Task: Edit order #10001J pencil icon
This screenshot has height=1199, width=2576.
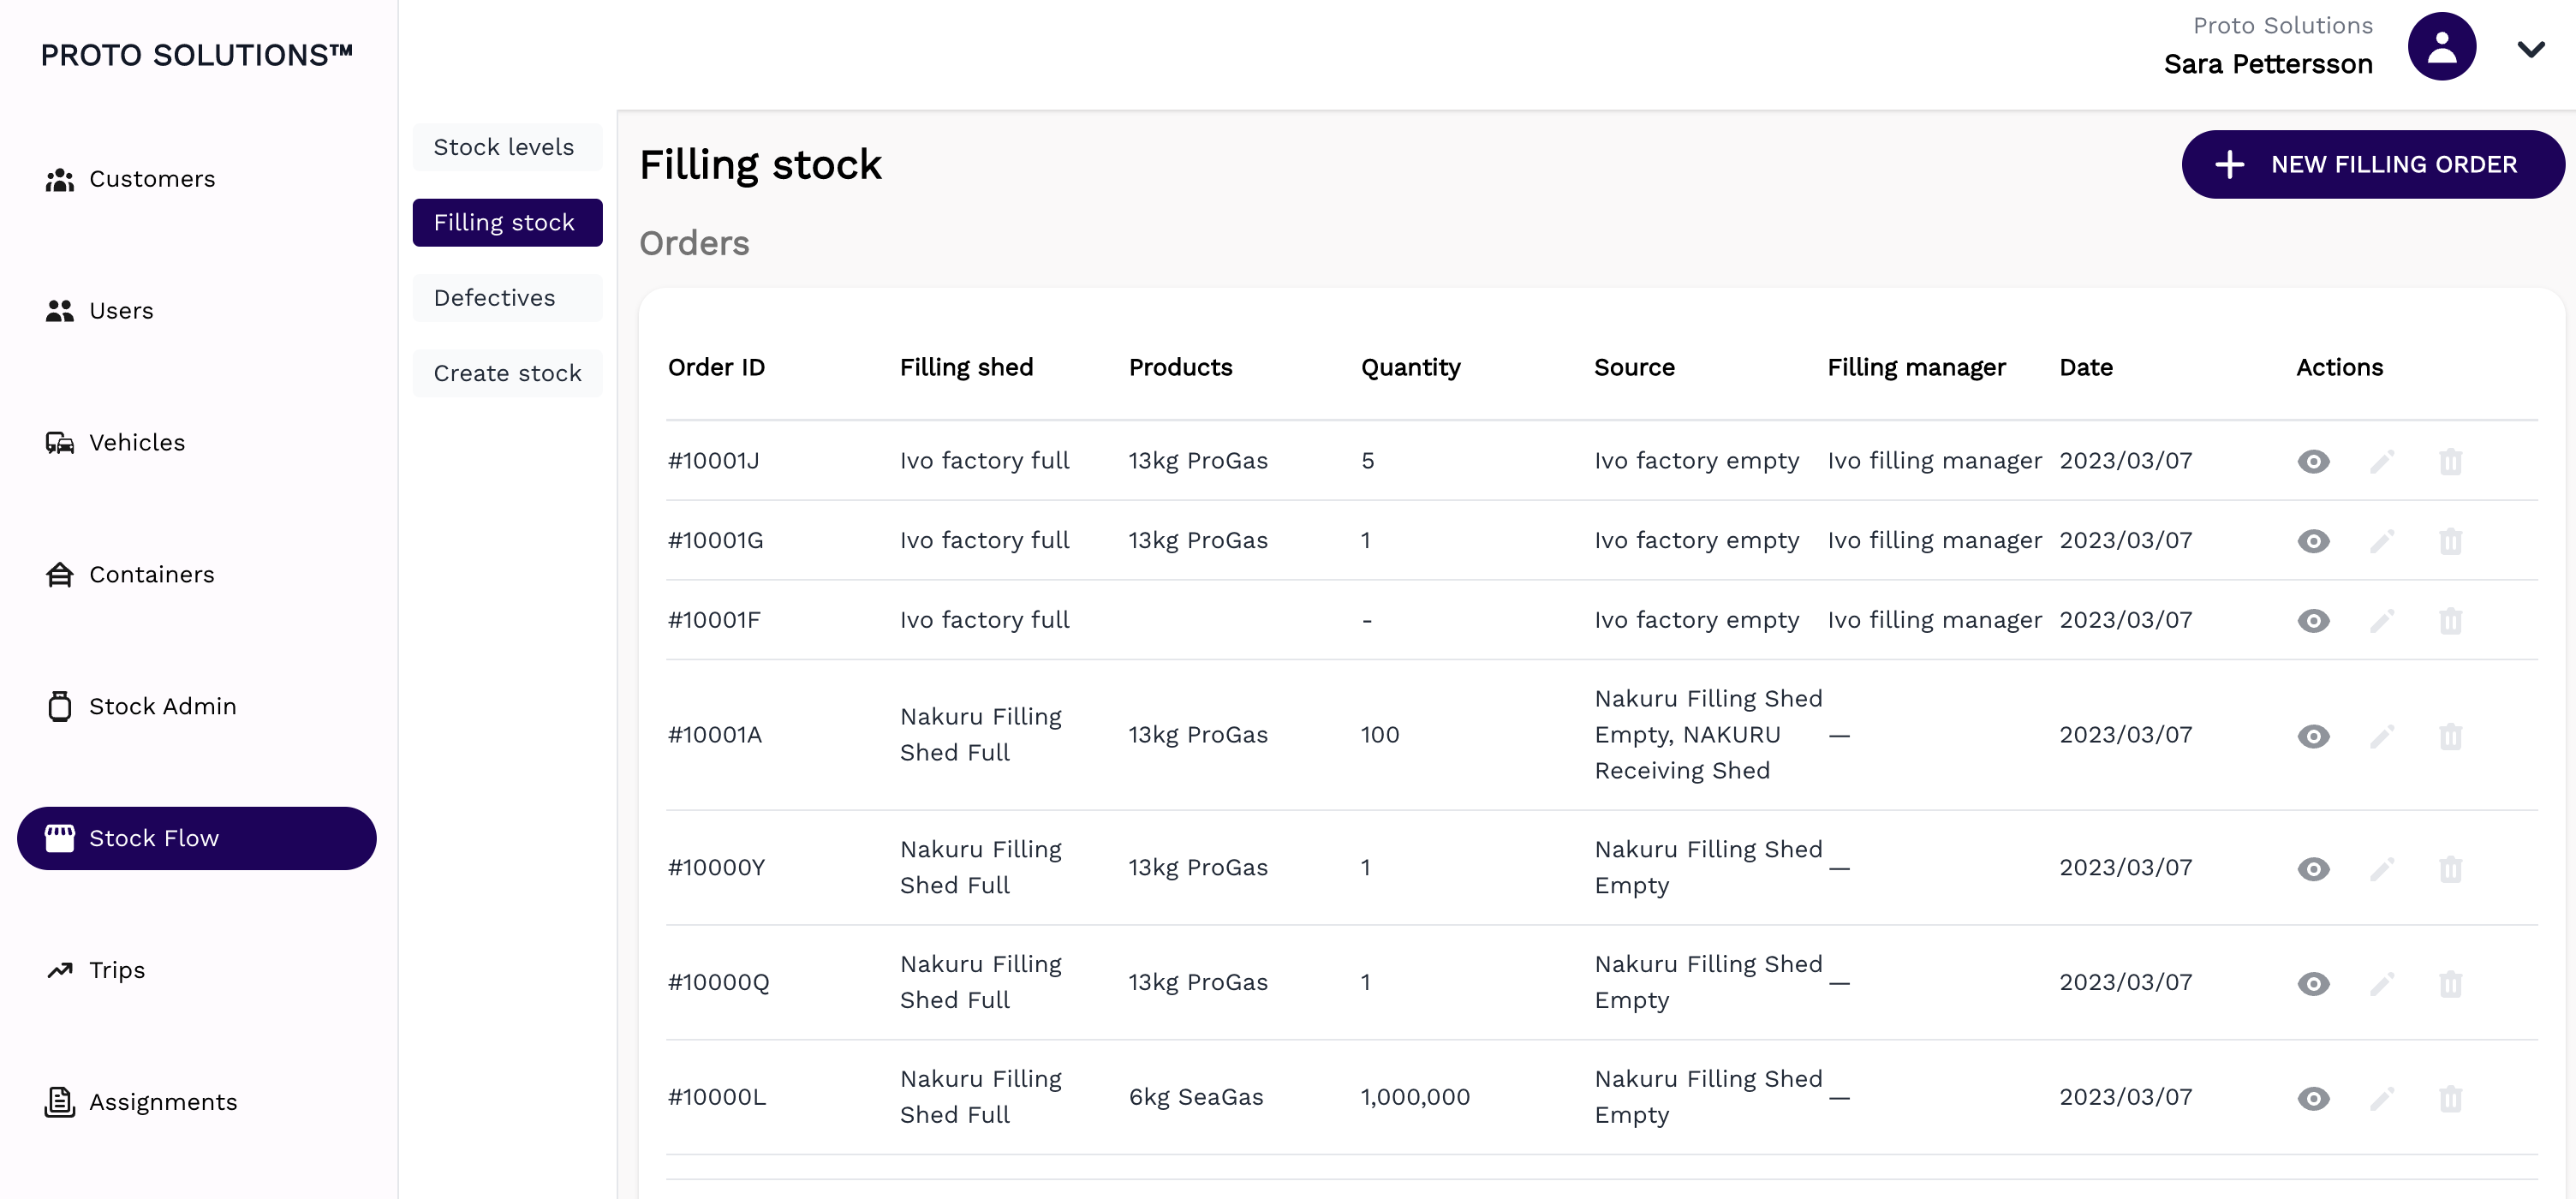Action: pyautogui.click(x=2382, y=461)
